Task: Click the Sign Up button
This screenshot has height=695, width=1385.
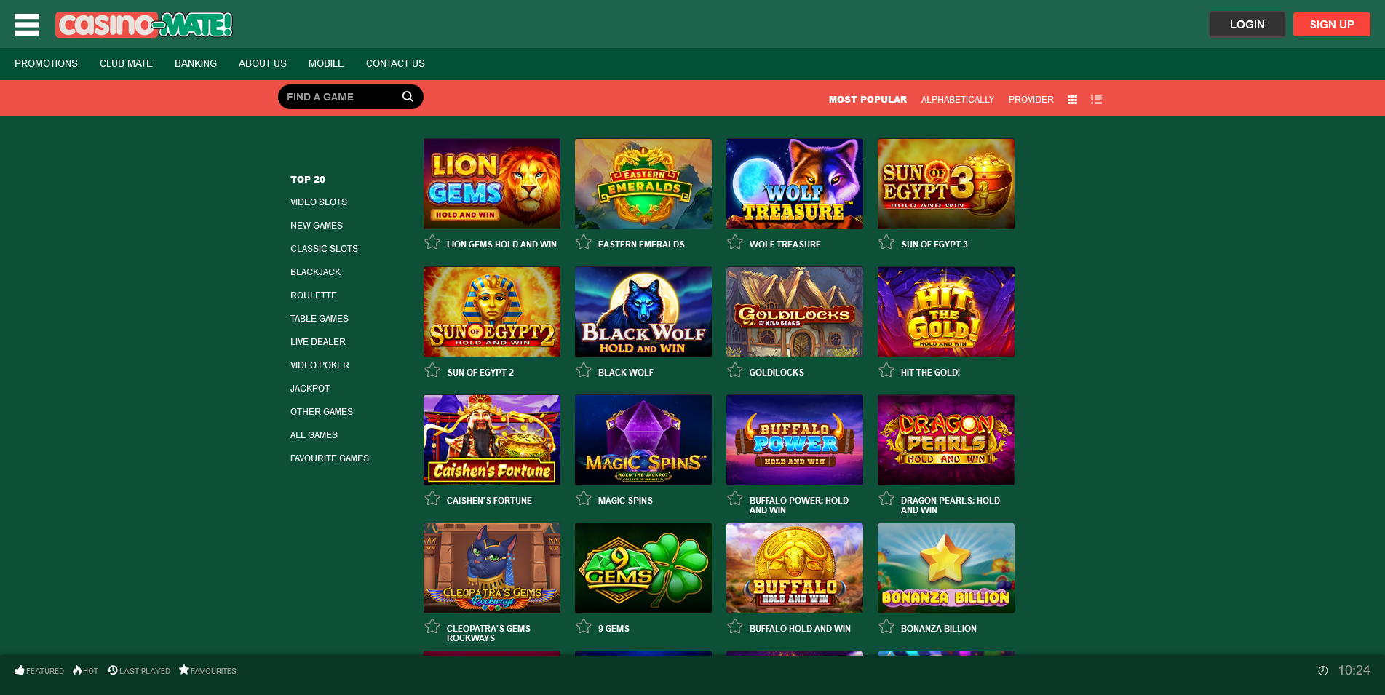Action: click(x=1331, y=25)
